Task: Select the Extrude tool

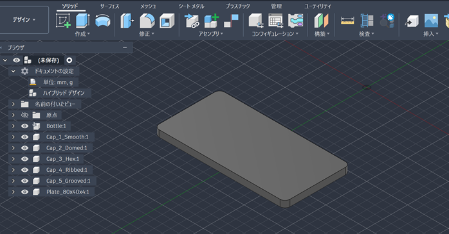Action: tap(83, 21)
